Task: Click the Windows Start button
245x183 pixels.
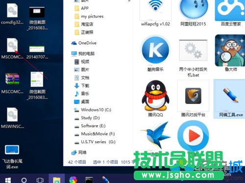Action: point(8,180)
